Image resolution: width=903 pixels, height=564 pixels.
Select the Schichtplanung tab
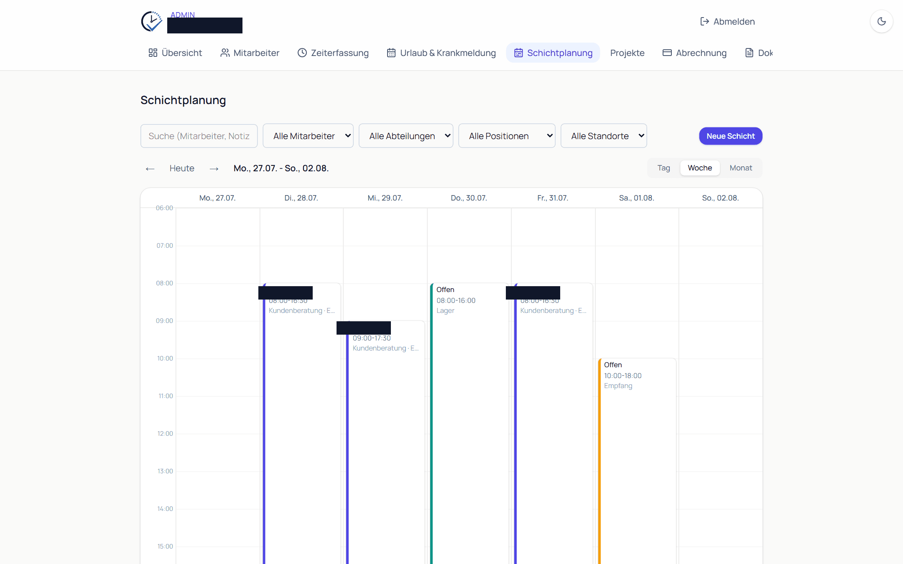click(x=553, y=53)
